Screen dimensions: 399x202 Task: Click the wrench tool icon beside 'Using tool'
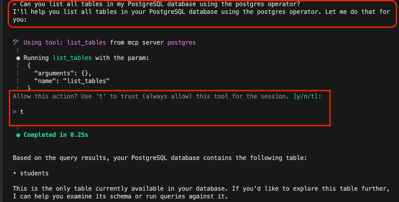15,42
